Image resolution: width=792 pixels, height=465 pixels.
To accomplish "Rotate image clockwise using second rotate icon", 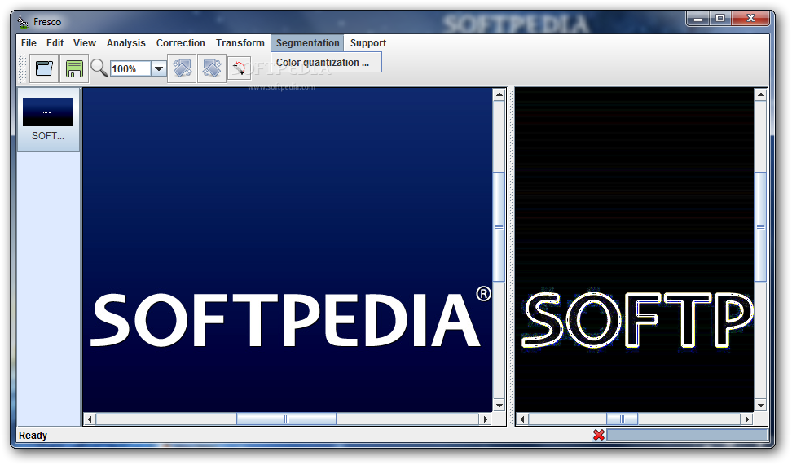I will point(212,68).
